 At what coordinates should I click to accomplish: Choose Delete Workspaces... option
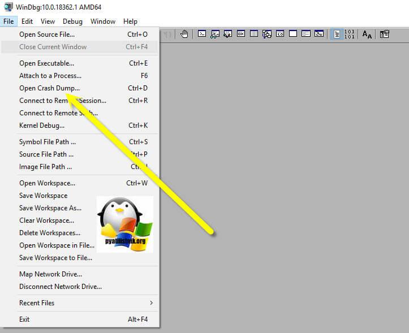tap(80, 233)
